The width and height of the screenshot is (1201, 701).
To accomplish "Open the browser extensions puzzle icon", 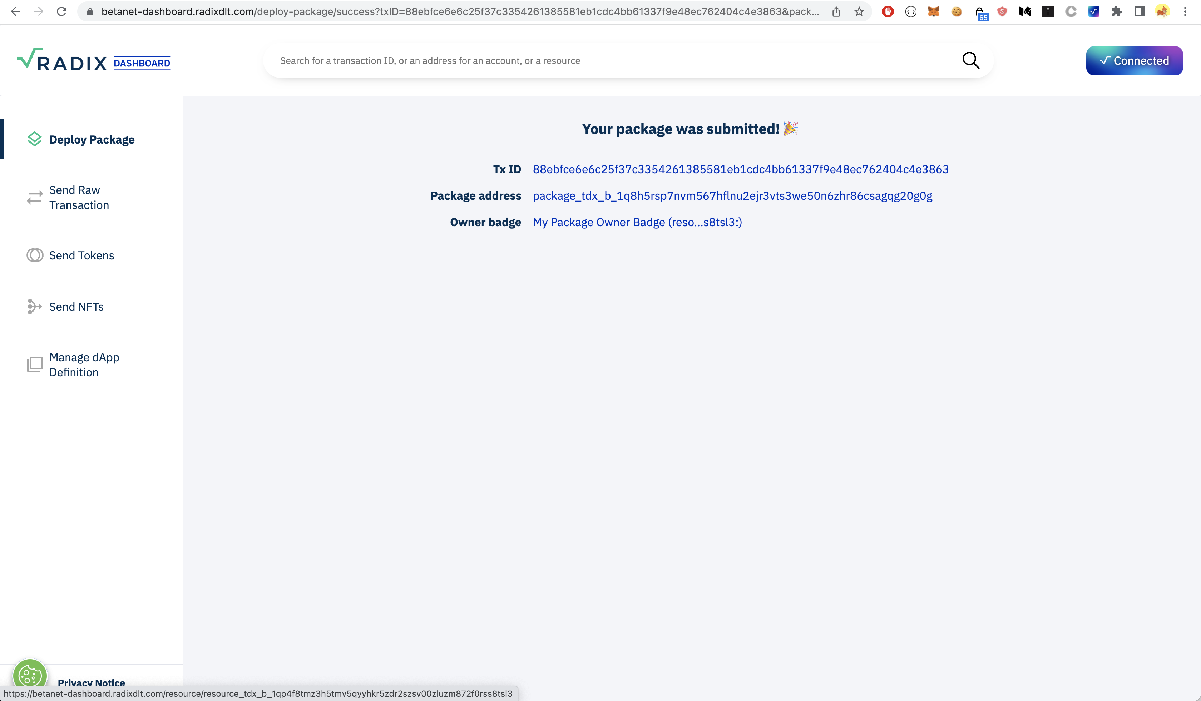I will [1116, 11].
